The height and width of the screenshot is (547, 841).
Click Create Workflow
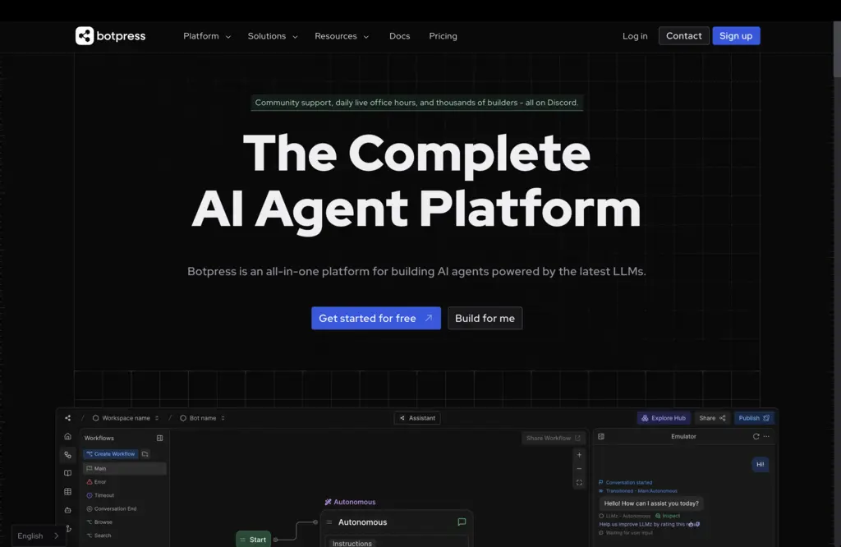111,453
